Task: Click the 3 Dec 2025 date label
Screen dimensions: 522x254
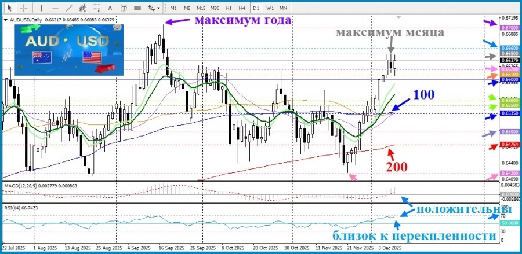Action: [390, 248]
